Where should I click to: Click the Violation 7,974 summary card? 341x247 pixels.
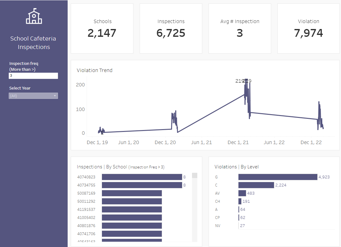(x=309, y=28)
